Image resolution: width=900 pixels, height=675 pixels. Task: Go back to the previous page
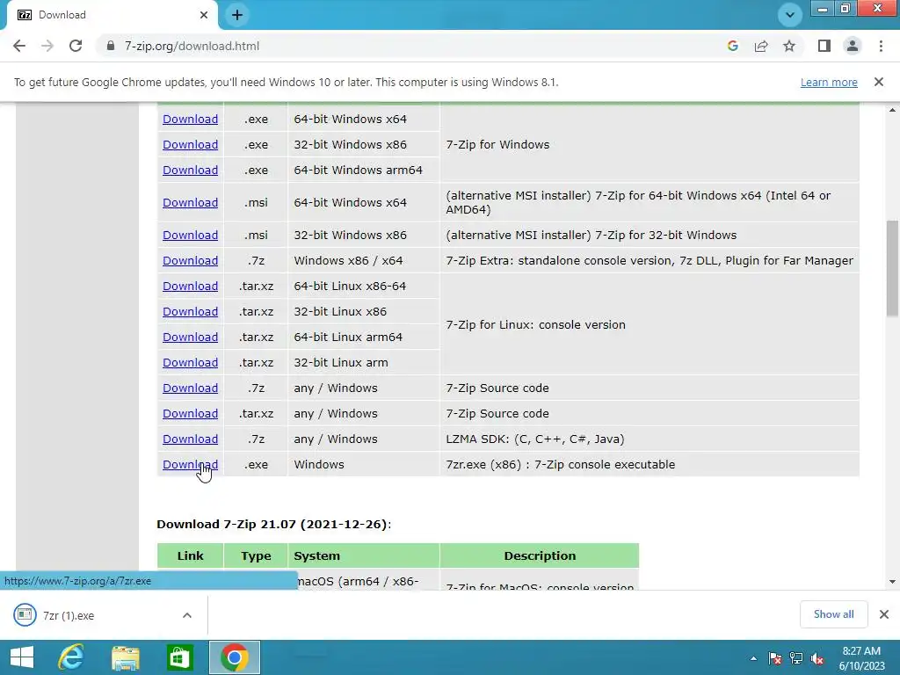(19, 46)
